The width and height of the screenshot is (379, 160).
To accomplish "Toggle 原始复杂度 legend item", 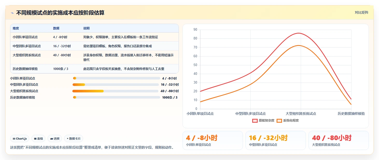I will click(x=263, y=121).
